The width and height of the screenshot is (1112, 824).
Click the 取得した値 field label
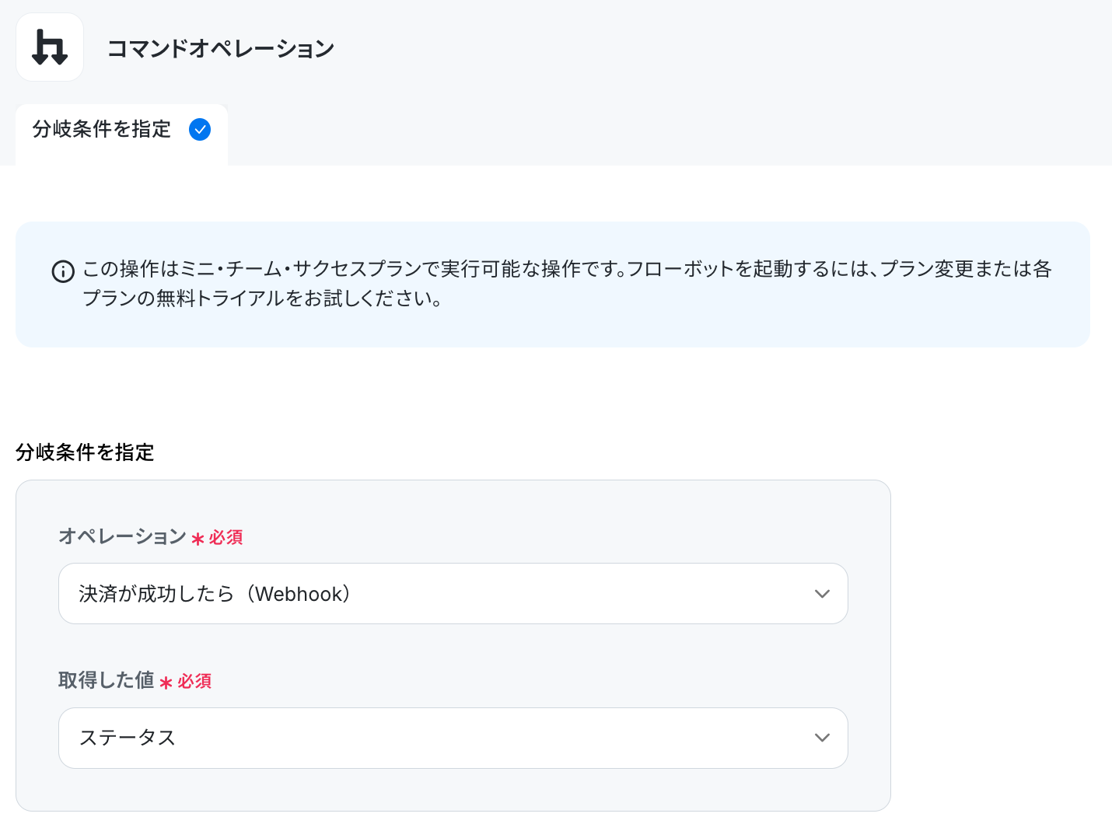tap(107, 680)
